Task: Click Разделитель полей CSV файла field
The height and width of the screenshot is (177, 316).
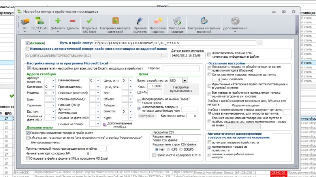Action: (190, 139)
